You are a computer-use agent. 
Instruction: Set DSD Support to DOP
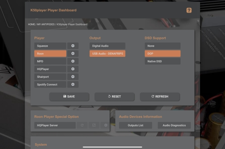(162, 54)
